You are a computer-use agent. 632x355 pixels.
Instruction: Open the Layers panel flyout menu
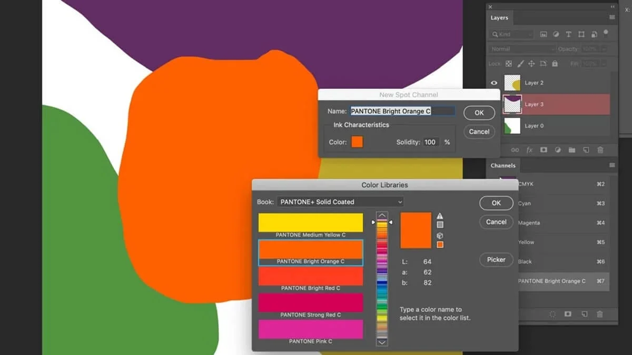pyautogui.click(x=612, y=17)
